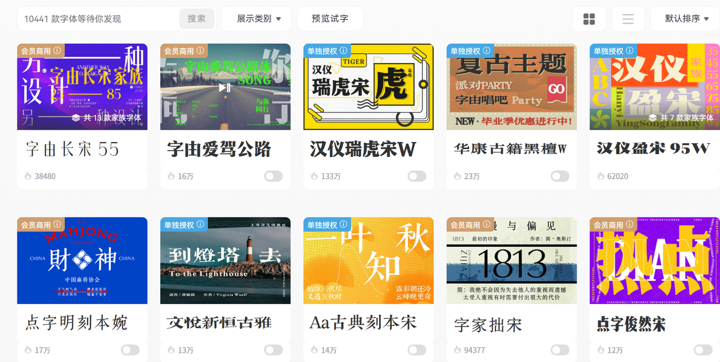Image resolution: width=720 pixels, height=362 pixels.
Task: Click the font search input field
Action: tap(98, 19)
